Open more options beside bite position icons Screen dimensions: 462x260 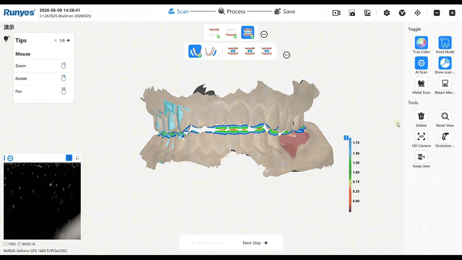point(287,55)
